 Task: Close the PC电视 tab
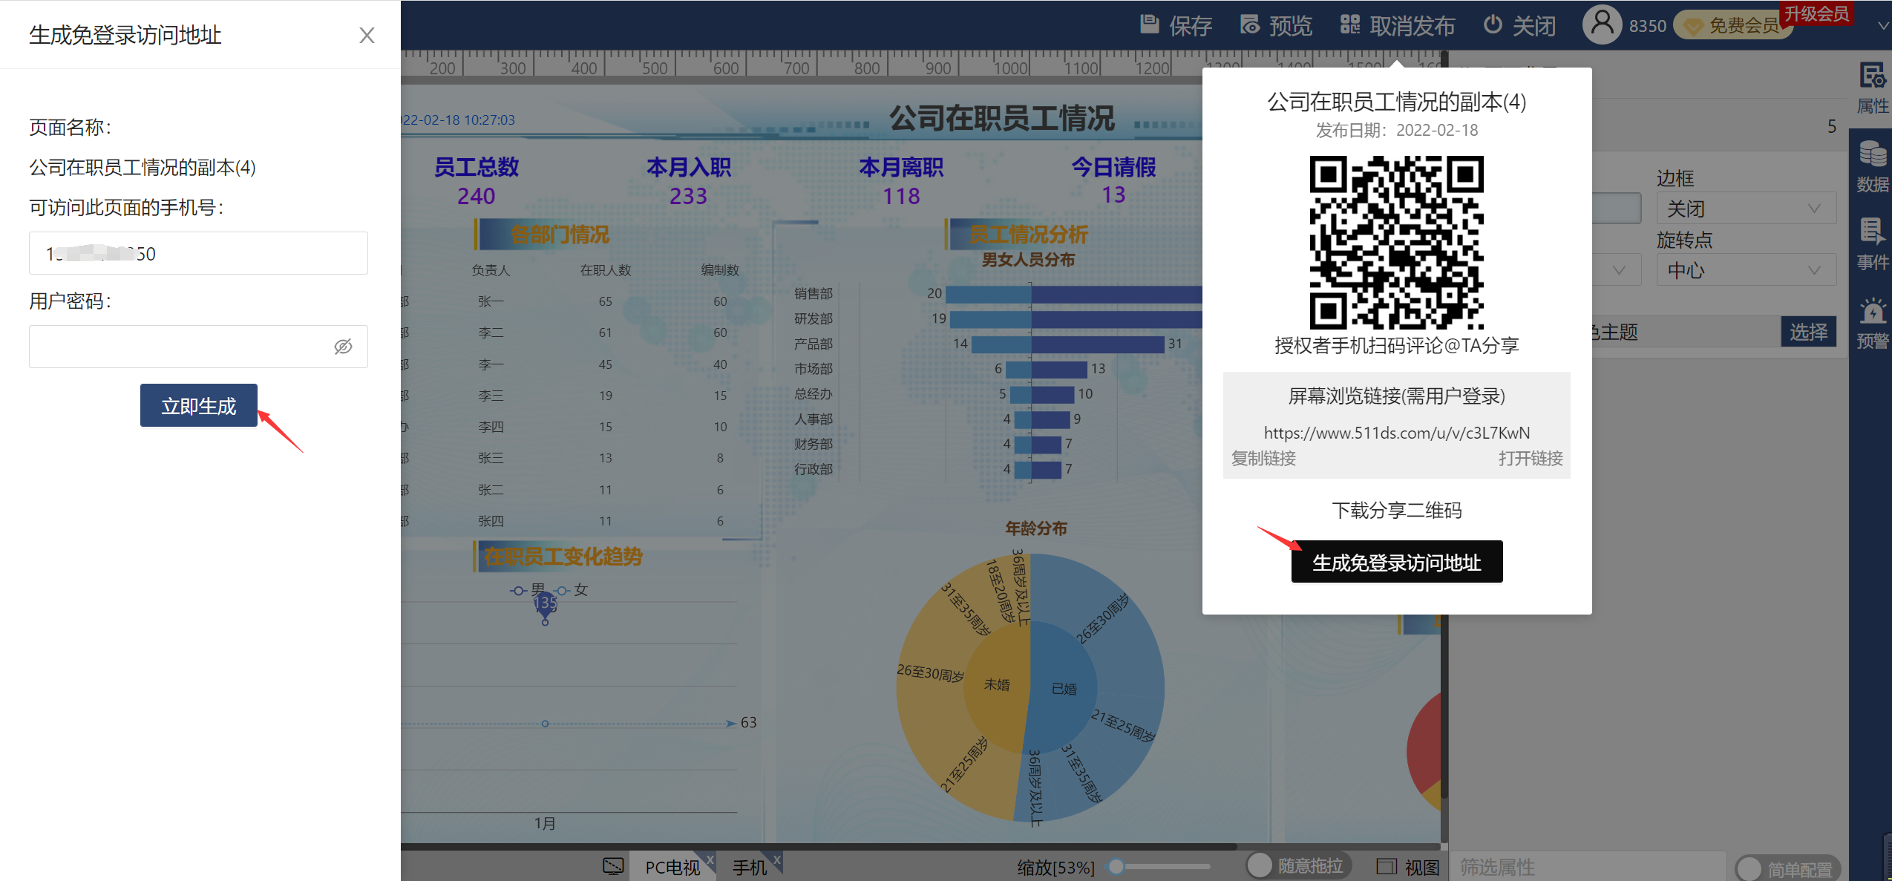click(x=710, y=859)
